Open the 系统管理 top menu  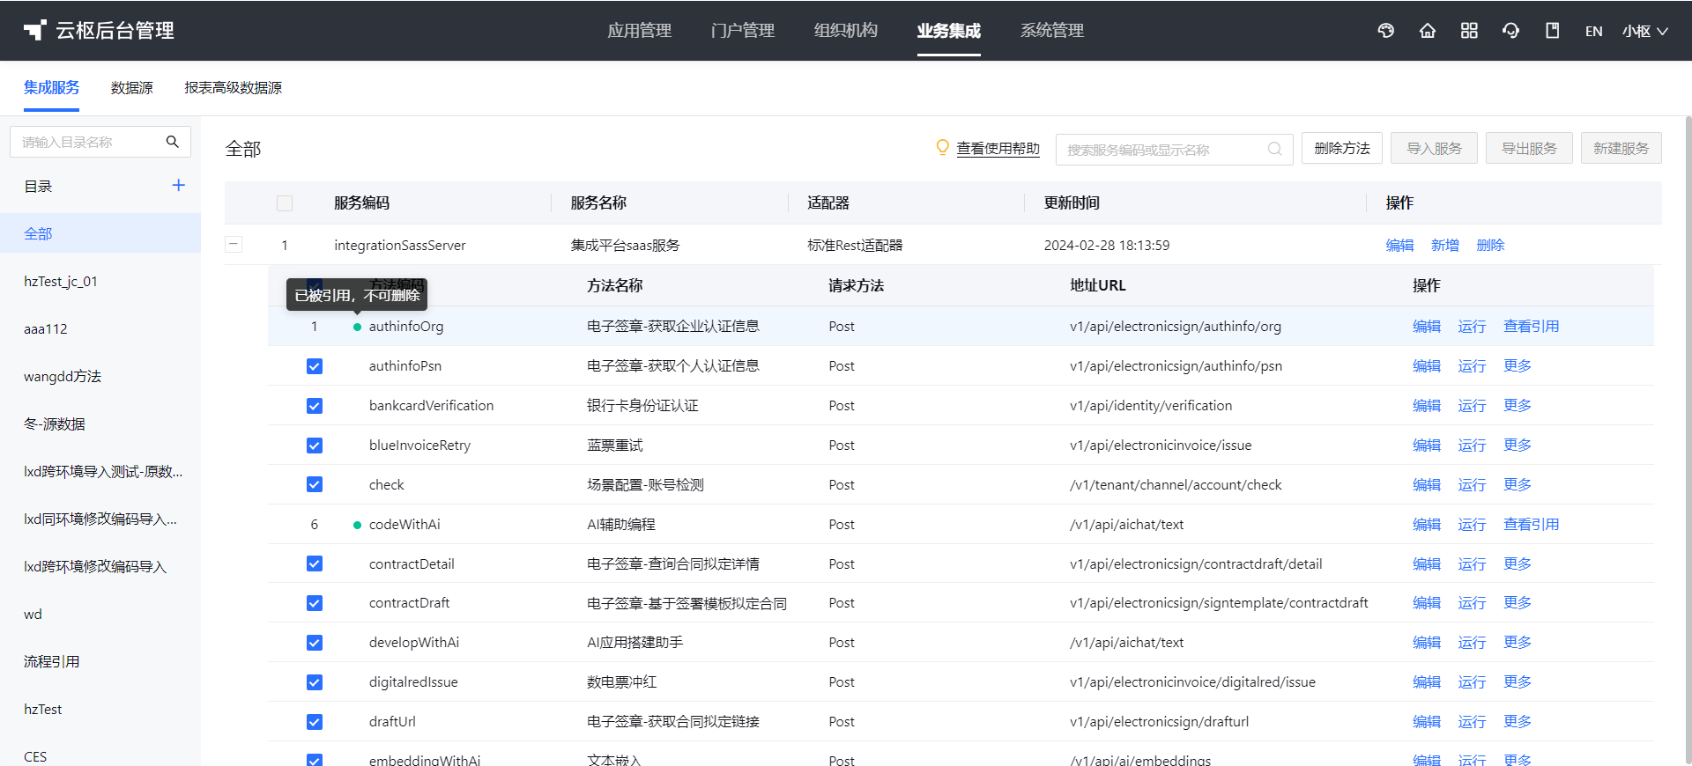pyautogui.click(x=1052, y=31)
